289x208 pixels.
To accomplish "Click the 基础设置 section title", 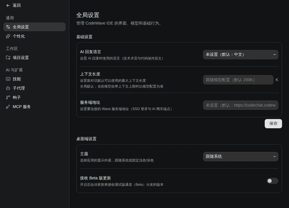I will tap(84, 37).
